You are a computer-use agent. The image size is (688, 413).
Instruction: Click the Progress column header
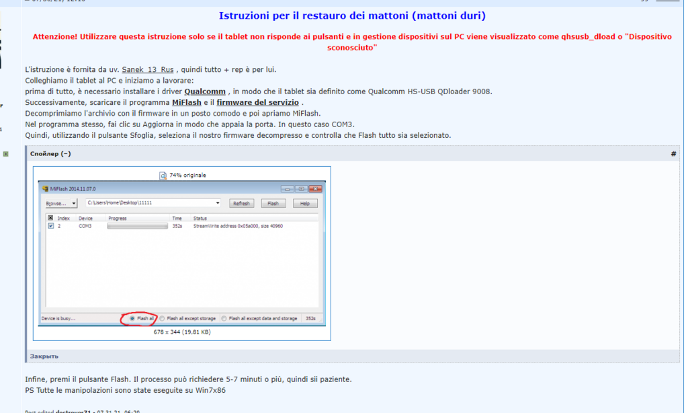coord(117,219)
